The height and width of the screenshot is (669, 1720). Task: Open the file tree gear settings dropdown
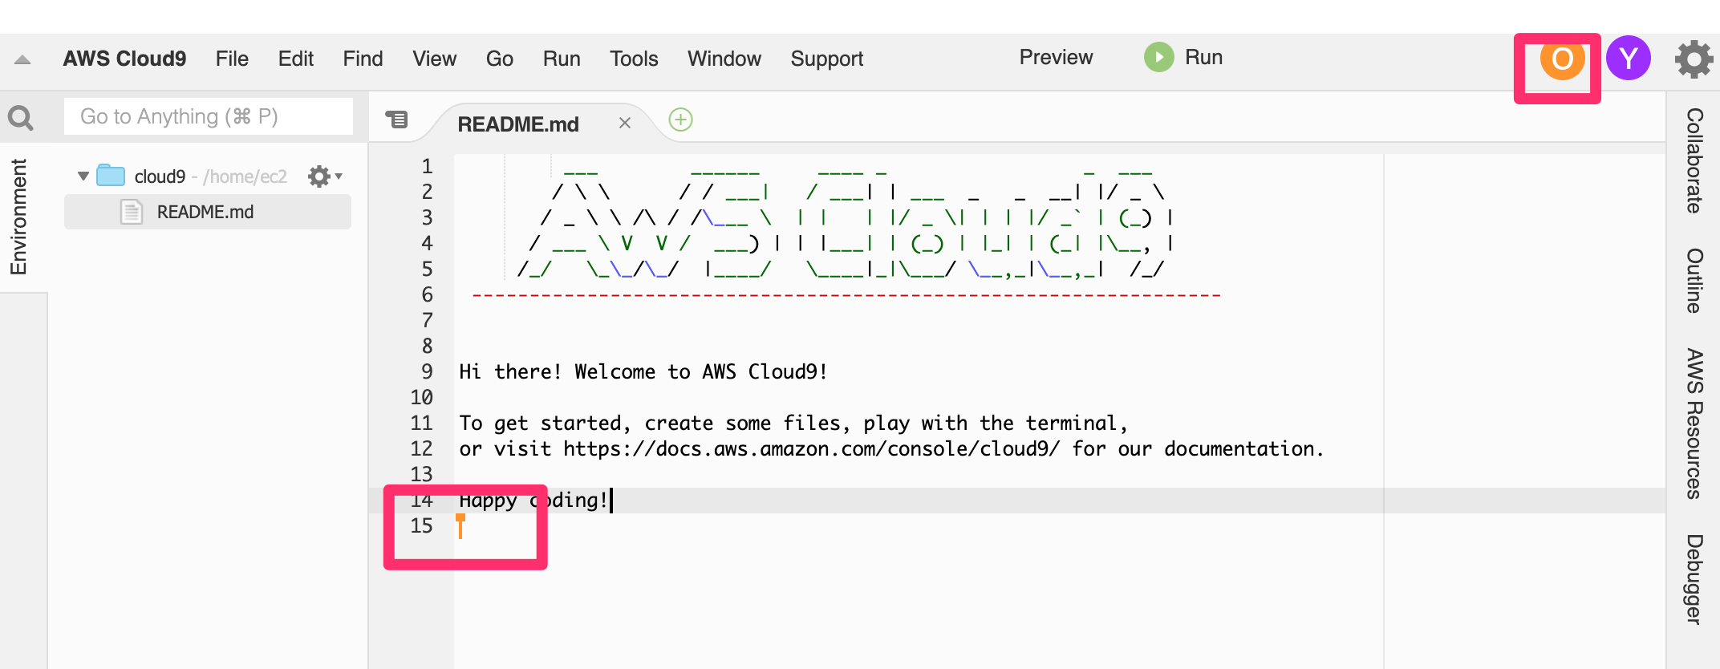pos(324,176)
